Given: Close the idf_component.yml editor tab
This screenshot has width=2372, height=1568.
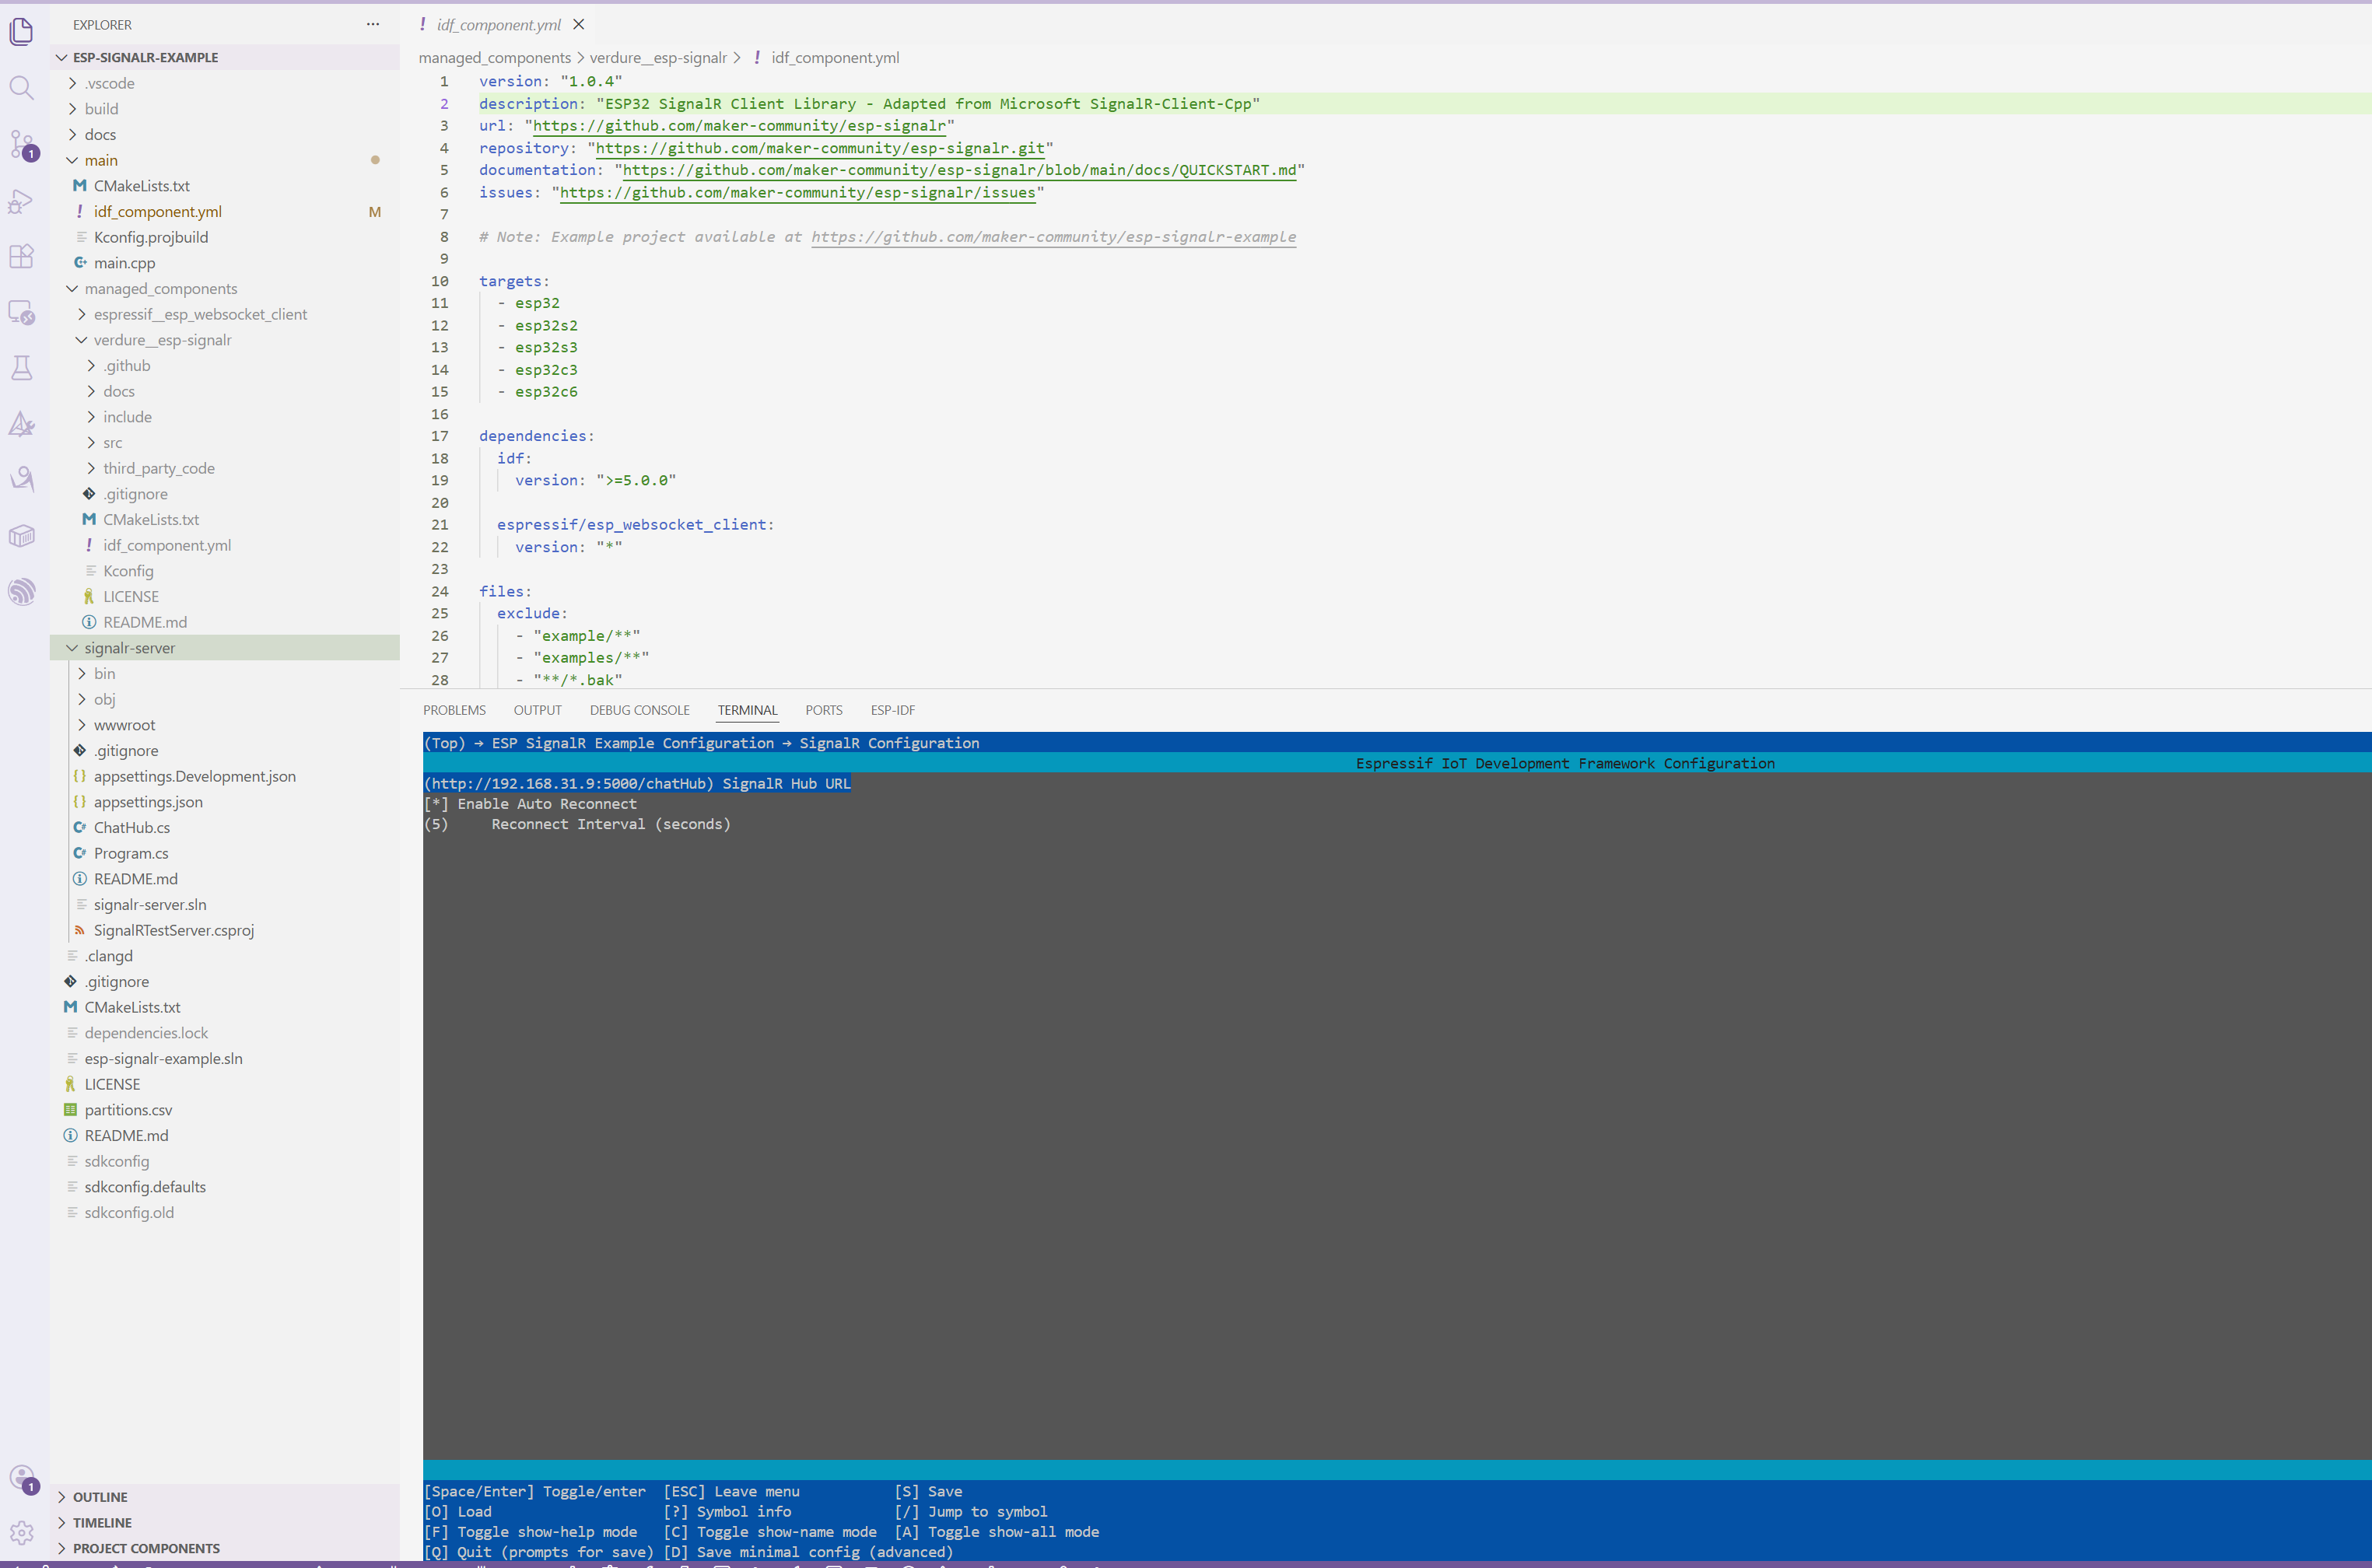Looking at the screenshot, I should pyautogui.click(x=578, y=25).
